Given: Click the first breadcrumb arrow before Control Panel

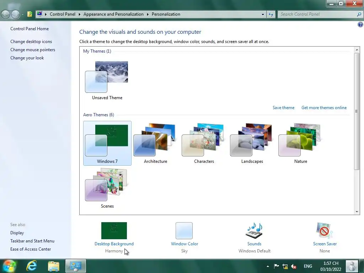Looking at the screenshot, I should 46,14.
